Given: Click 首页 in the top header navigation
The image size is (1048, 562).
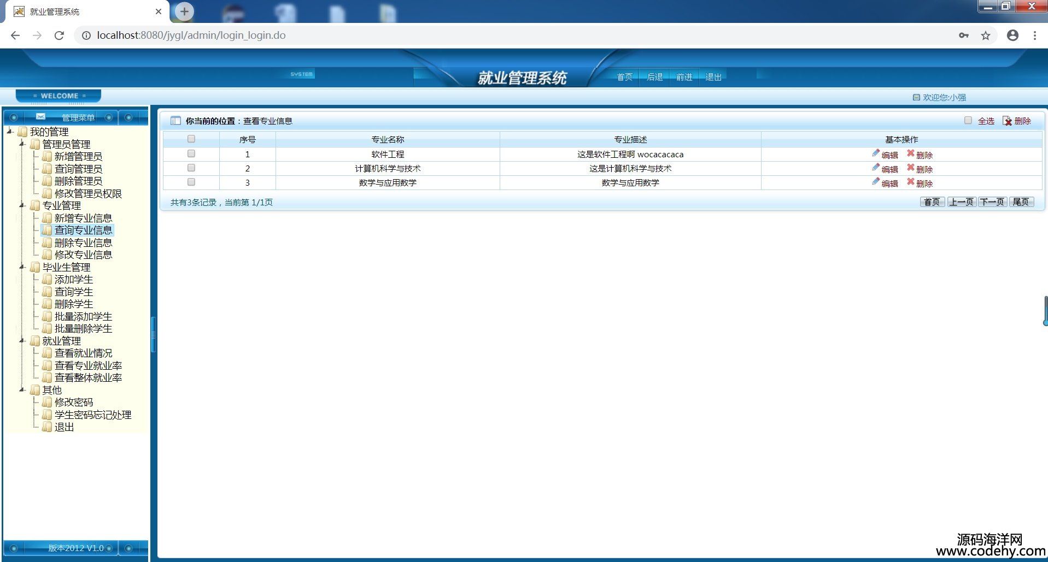Looking at the screenshot, I should coord(624,77).
